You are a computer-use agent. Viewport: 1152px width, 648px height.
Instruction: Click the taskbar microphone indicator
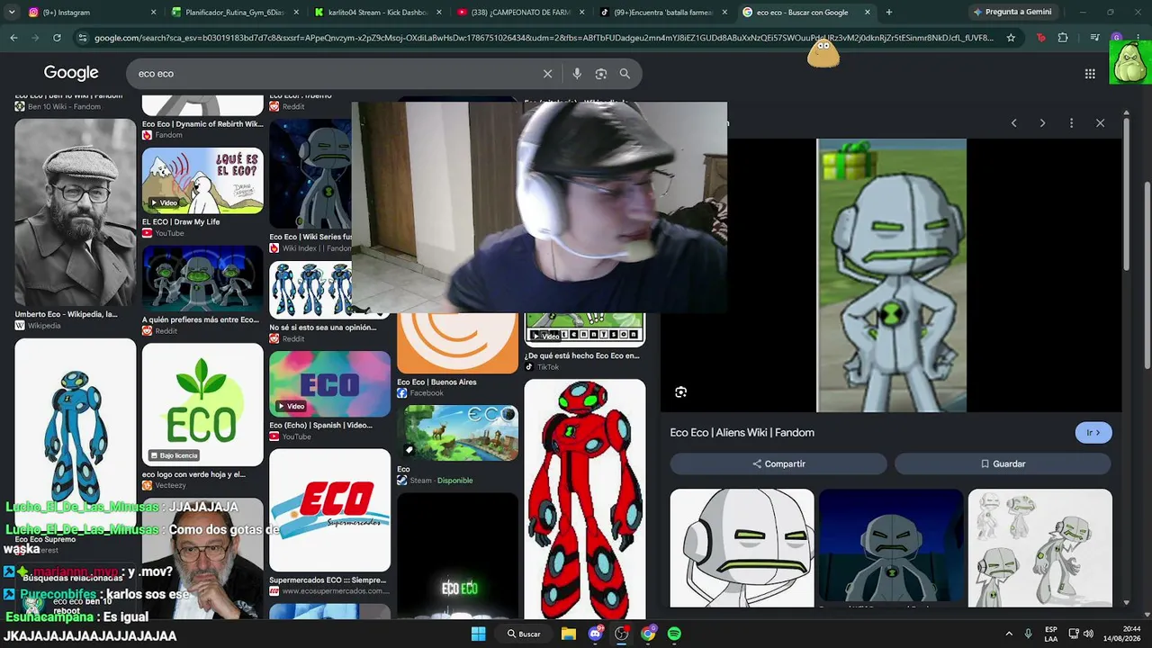coord(1029,634)
